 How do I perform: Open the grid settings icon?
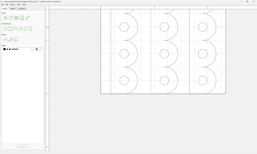tap(16, 18)
